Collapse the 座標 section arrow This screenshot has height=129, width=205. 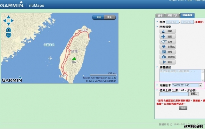(157, 21)
